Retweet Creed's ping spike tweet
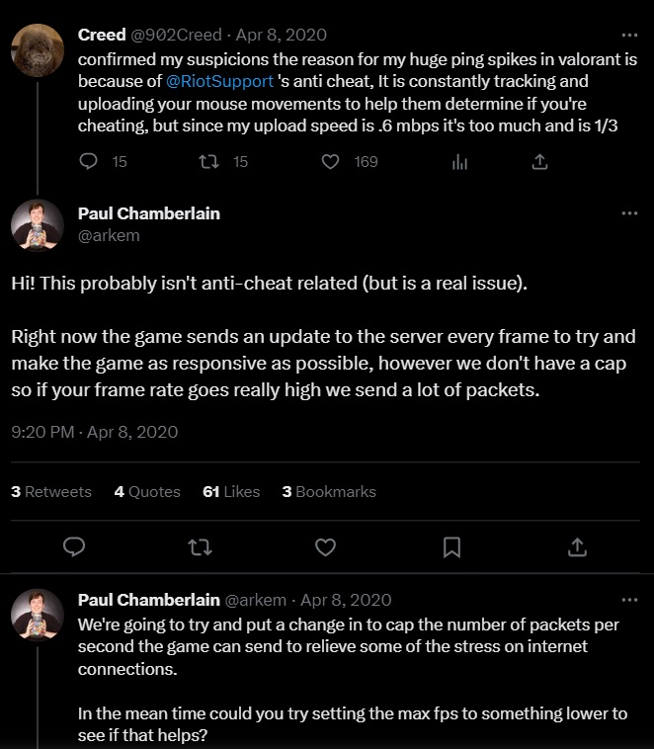This screenshot has height=749, width=654. coord(208,161)
